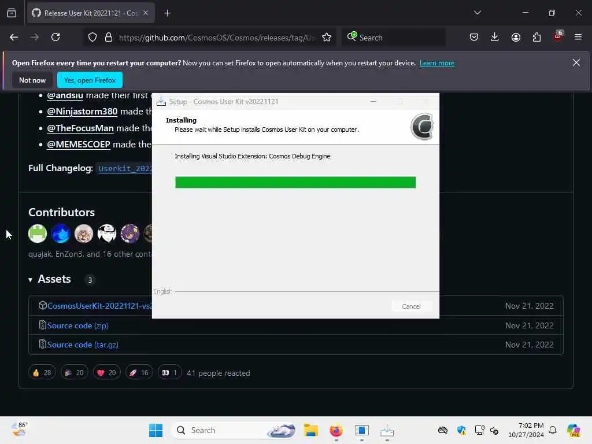This screenshot has height=444, width=592.
Task: Open the weather widget showing 86°
Action: point(19,430)
